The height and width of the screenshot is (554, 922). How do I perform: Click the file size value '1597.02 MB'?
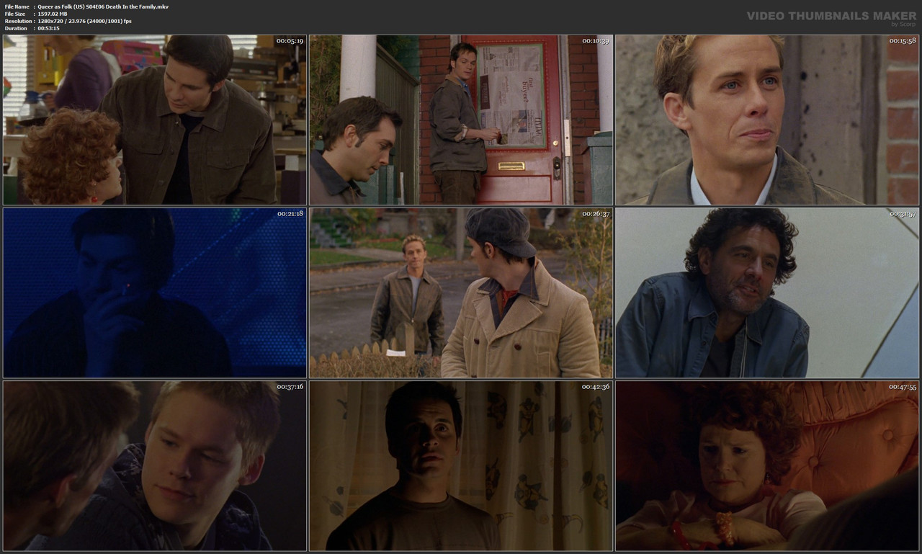click(53, 14)
